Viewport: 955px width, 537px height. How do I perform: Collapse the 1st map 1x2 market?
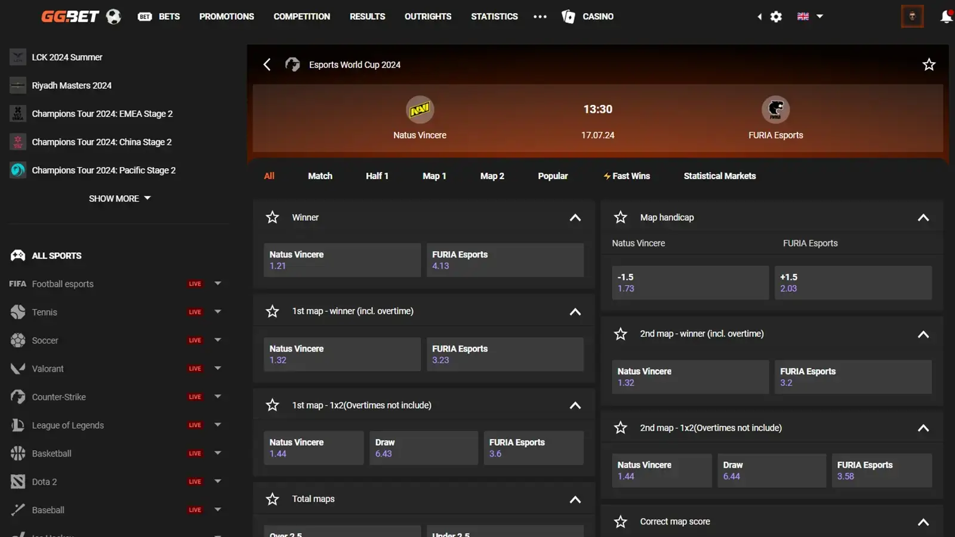point(575,406)
